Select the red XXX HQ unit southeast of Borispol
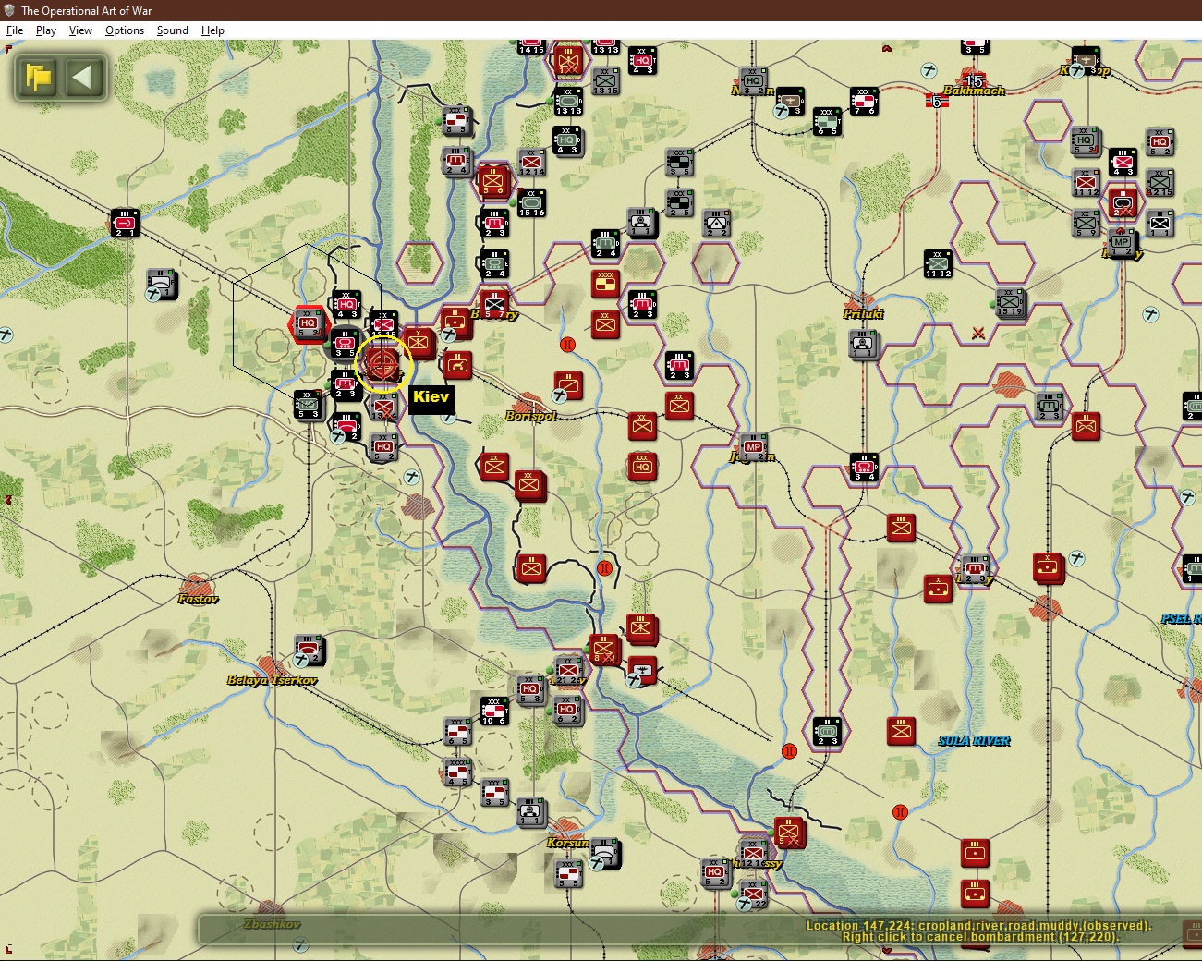This screenshot has height=961, width=1202. pyautogui.click(x=642, y=467)
